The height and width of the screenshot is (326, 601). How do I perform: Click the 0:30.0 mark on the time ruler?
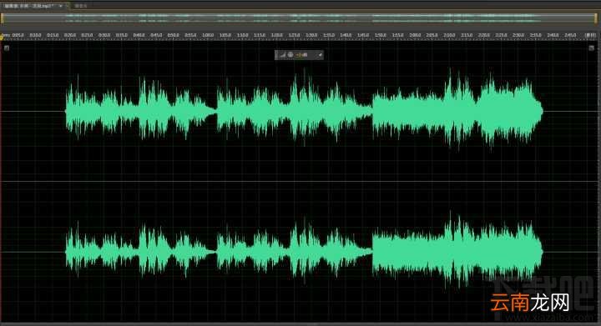(104, 35)
